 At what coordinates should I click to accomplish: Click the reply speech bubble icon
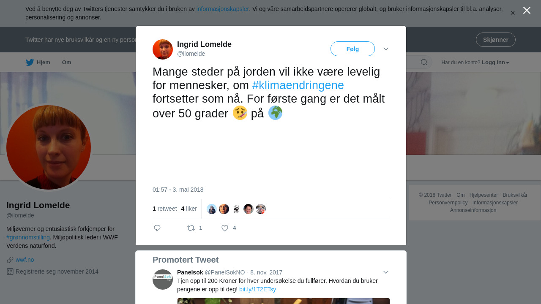click(x=157, y=228)
